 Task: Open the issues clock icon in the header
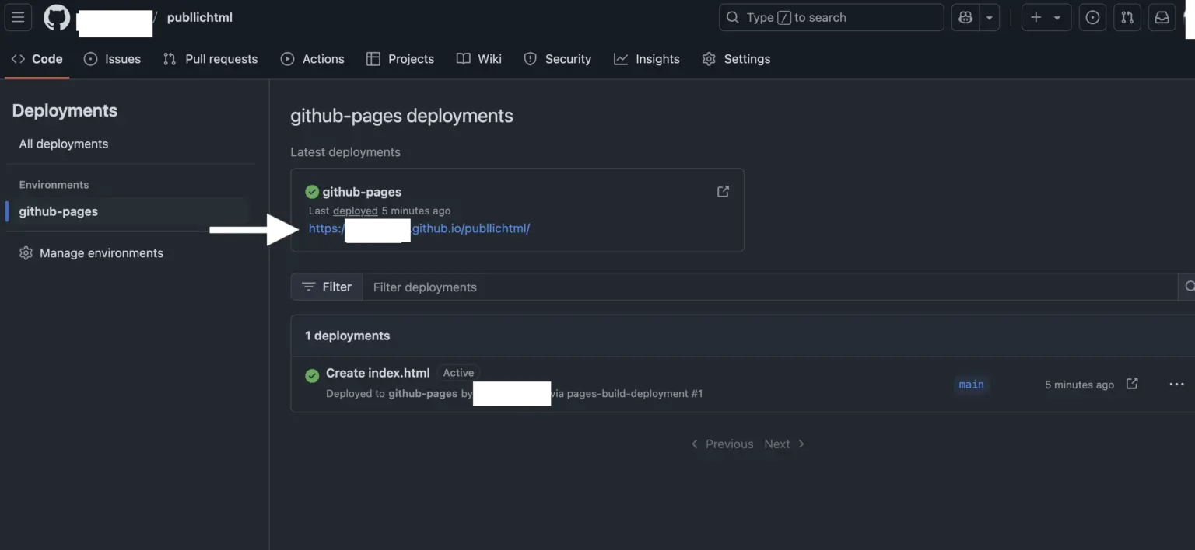pyautogui.click(x=1092, y=17)
